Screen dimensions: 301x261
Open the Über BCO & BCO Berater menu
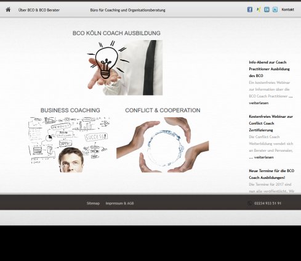coord(39,10)
